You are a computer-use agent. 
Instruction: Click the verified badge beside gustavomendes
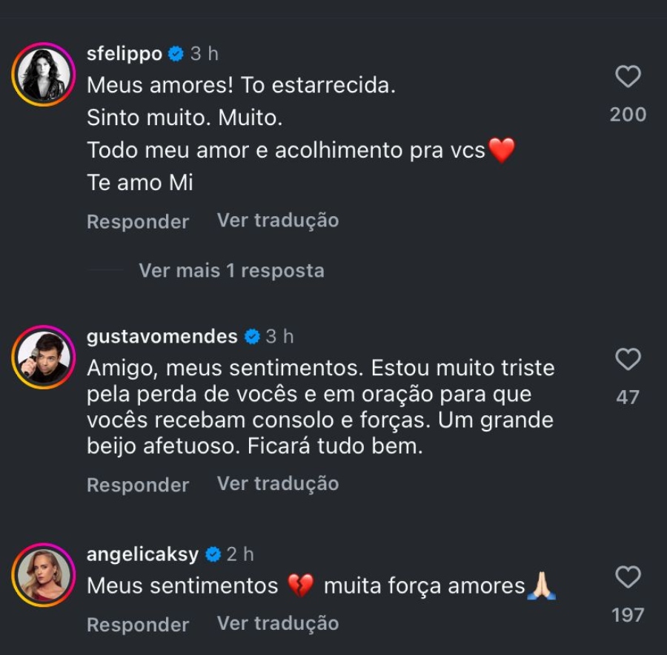click(252, 337)
